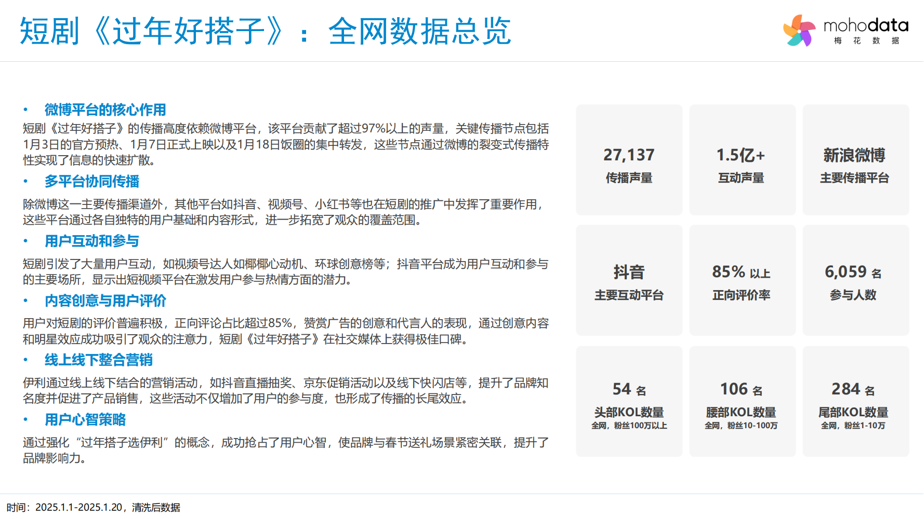Click the 6,059 名 value

pyautogui.click(x=853, y=272)
